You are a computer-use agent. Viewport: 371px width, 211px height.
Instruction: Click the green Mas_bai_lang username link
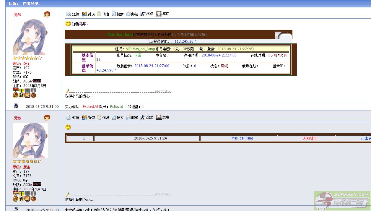pos(120,35)
